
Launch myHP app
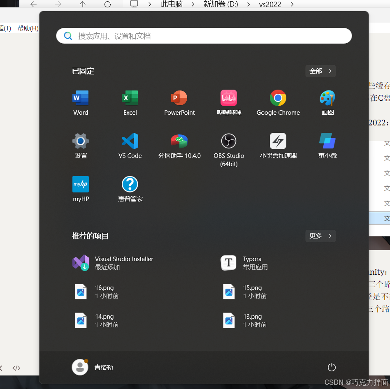[81, 189]
